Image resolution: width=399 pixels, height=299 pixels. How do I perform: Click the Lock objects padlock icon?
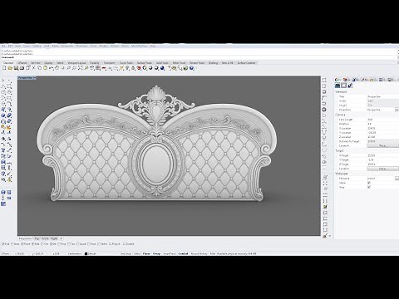133,68
